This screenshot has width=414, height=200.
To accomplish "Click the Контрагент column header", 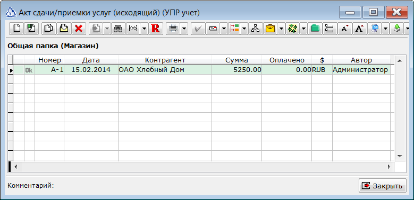I will click(x=165, y=60).
